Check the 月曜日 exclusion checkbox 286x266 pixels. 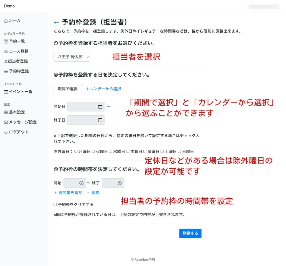(x=76, y=151)
